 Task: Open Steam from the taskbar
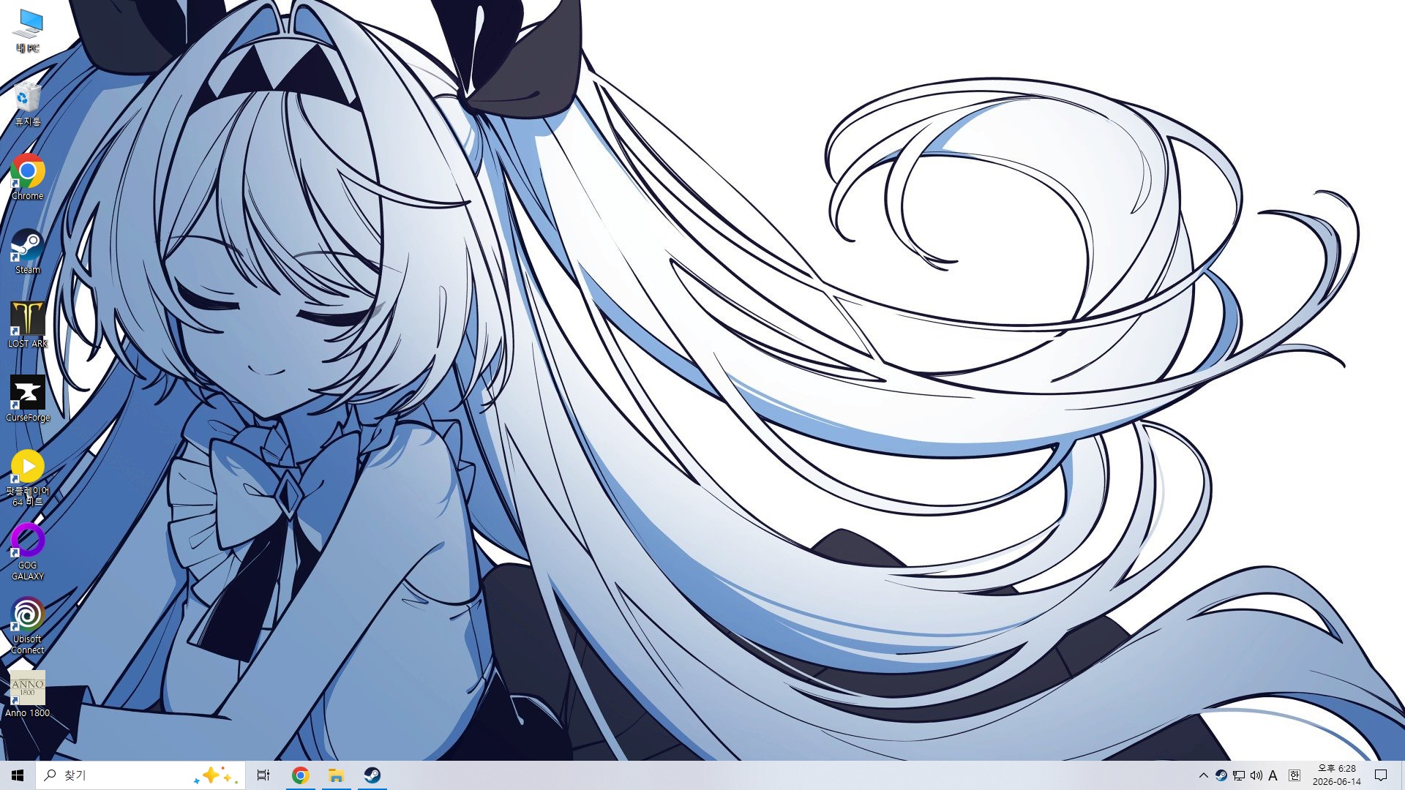(372, 775)
